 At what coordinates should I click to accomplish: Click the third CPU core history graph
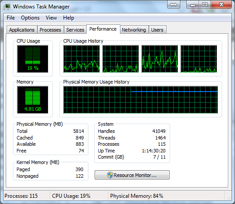(x=160, y=59)
